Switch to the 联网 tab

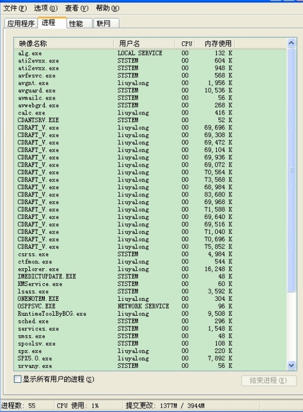106,23
